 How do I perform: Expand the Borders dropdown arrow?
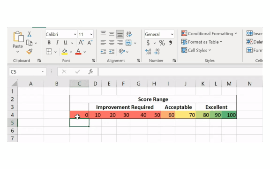point(55,52)
